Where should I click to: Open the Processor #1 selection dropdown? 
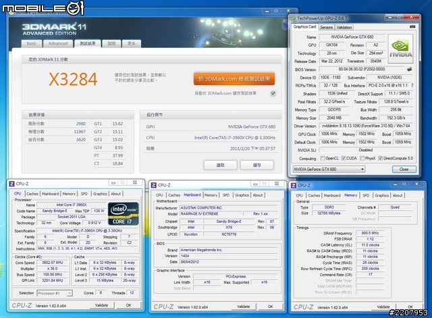click(55, 293)
